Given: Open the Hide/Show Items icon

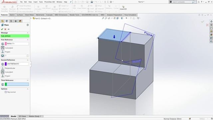Looking at the screenshot, I should coord(126,18).
